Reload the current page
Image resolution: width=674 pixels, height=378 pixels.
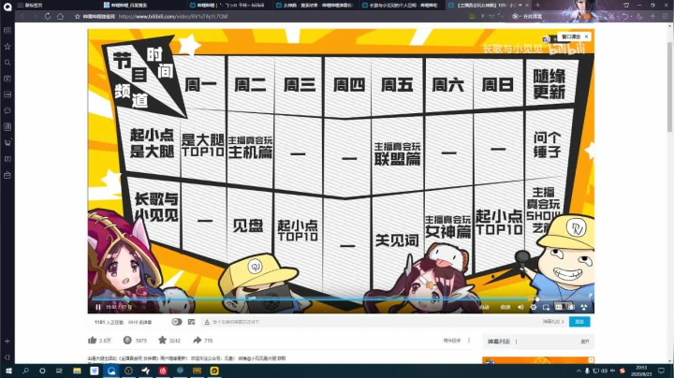[x=48, y=16]
